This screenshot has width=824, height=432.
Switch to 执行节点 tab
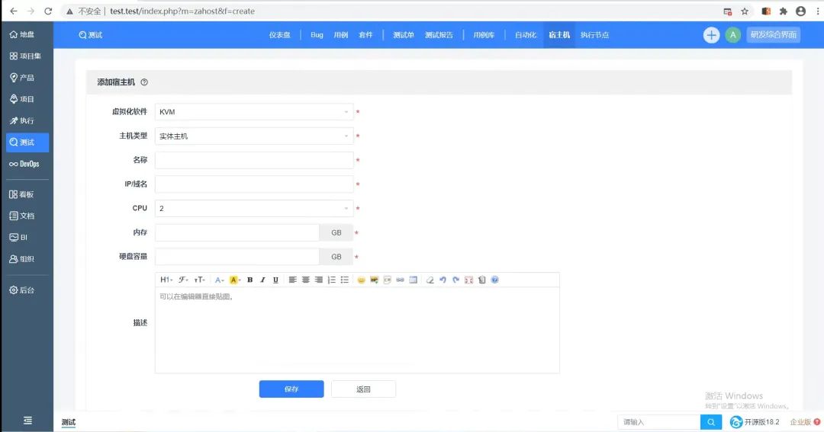pyautogui.click(x=594, y=35)
